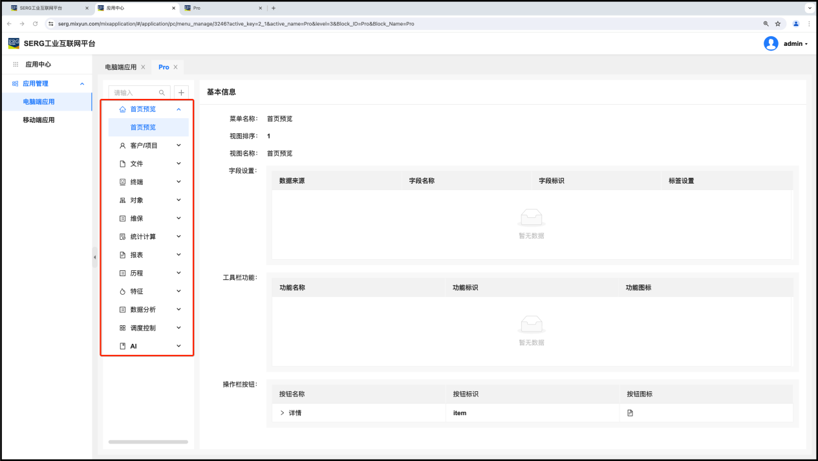Close the 电脑端应用 tab
The width and height of the screenshot is (818, 461).
(143, 67)
